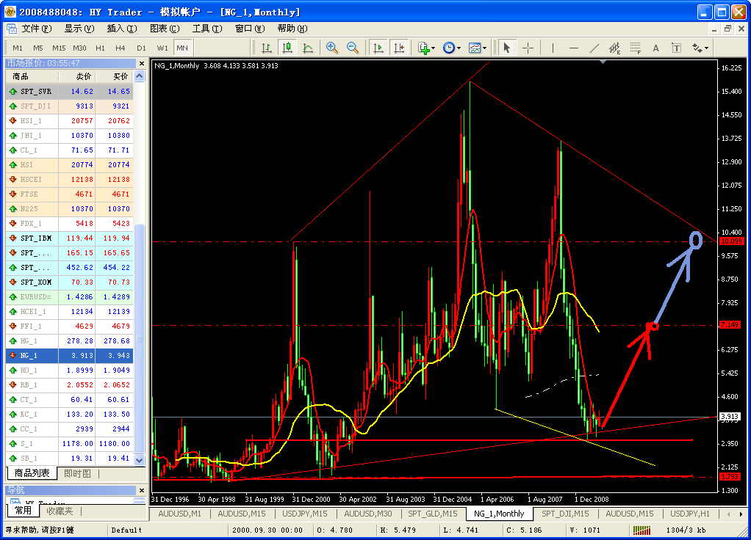Open the AUDUSD,M30 chart tab
The height and width of the screenshot is (540, 751).
(x=368, y=514)
